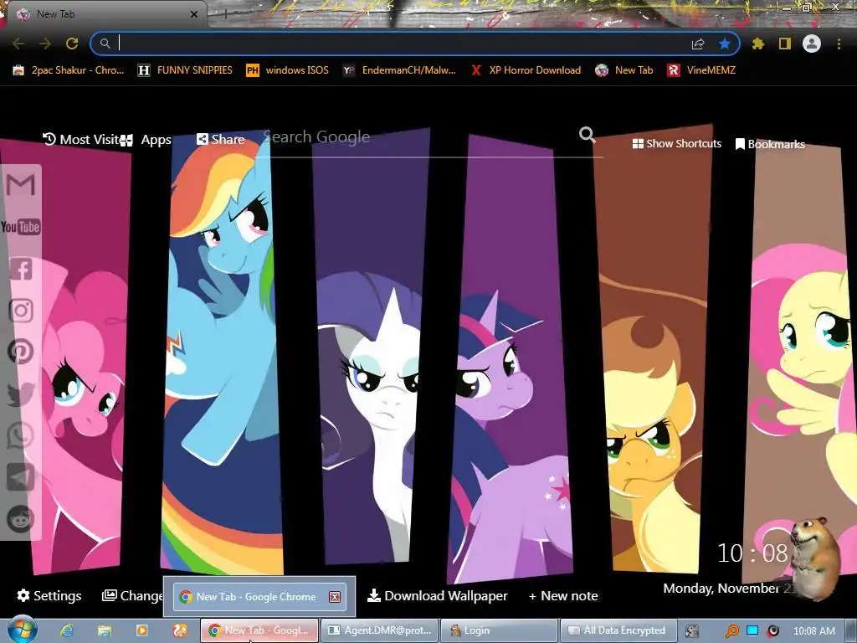Open the Chrome profile avatar
857x643 pixels.
tap(812, 44)
